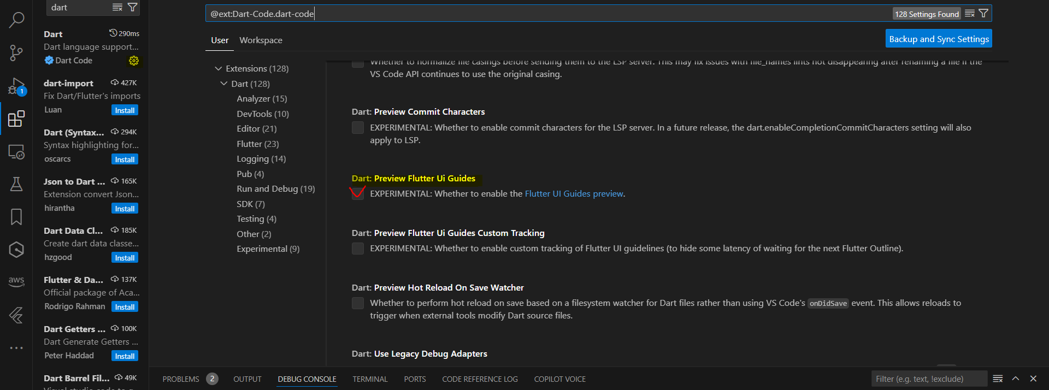This screenshot has height=390, width=1049.
Task: Open the Bookmarks icon in activity bar
Action: [16, 217]
